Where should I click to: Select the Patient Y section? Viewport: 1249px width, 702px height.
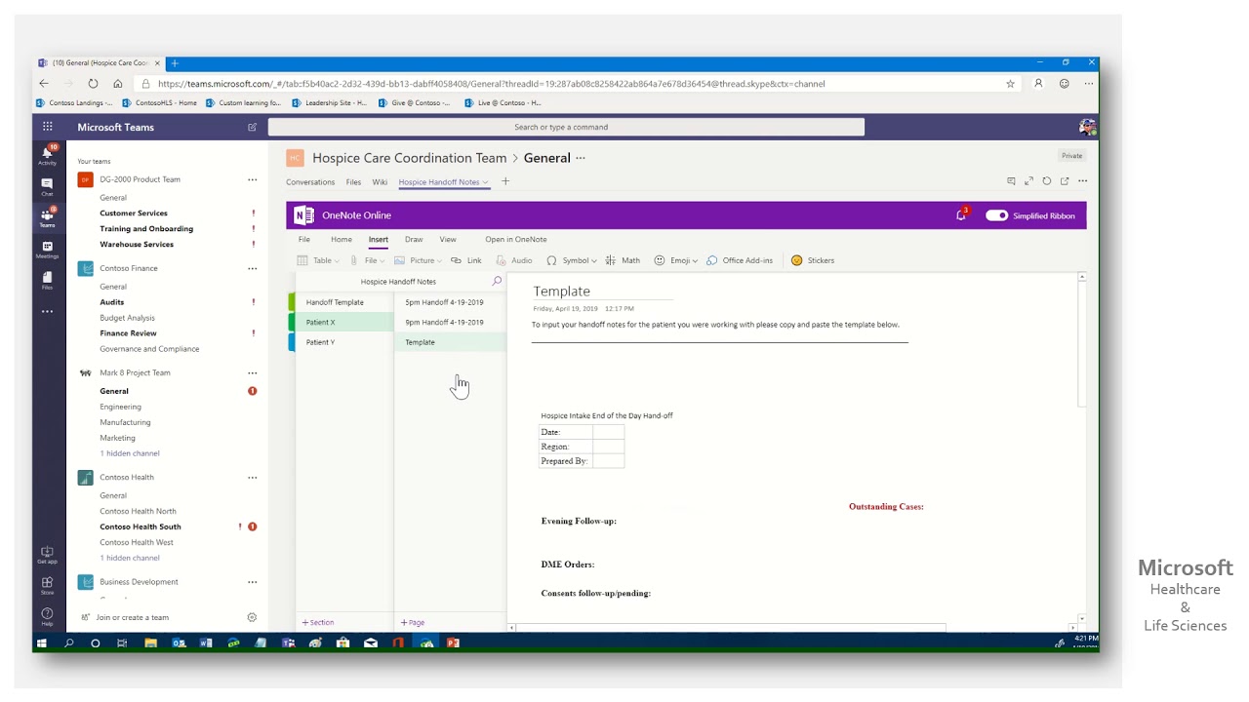(343, 342)
